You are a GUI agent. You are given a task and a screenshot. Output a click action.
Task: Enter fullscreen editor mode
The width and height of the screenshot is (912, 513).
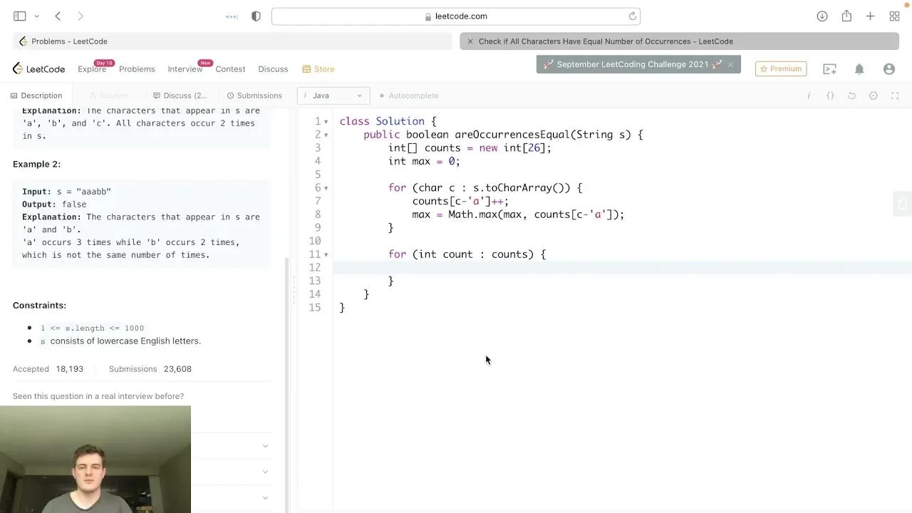pos(895,95)
